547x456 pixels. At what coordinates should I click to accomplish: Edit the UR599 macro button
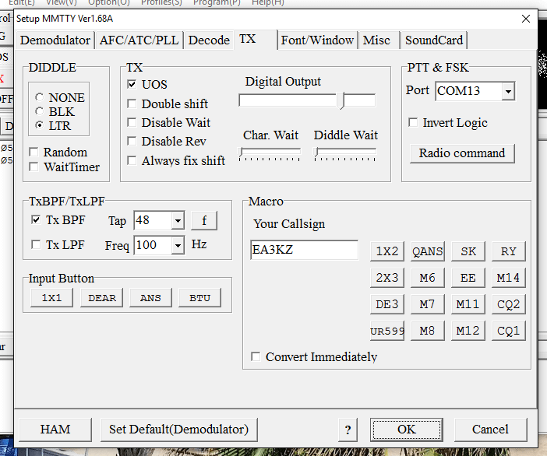pyautogui.click(x=387, y=331)
